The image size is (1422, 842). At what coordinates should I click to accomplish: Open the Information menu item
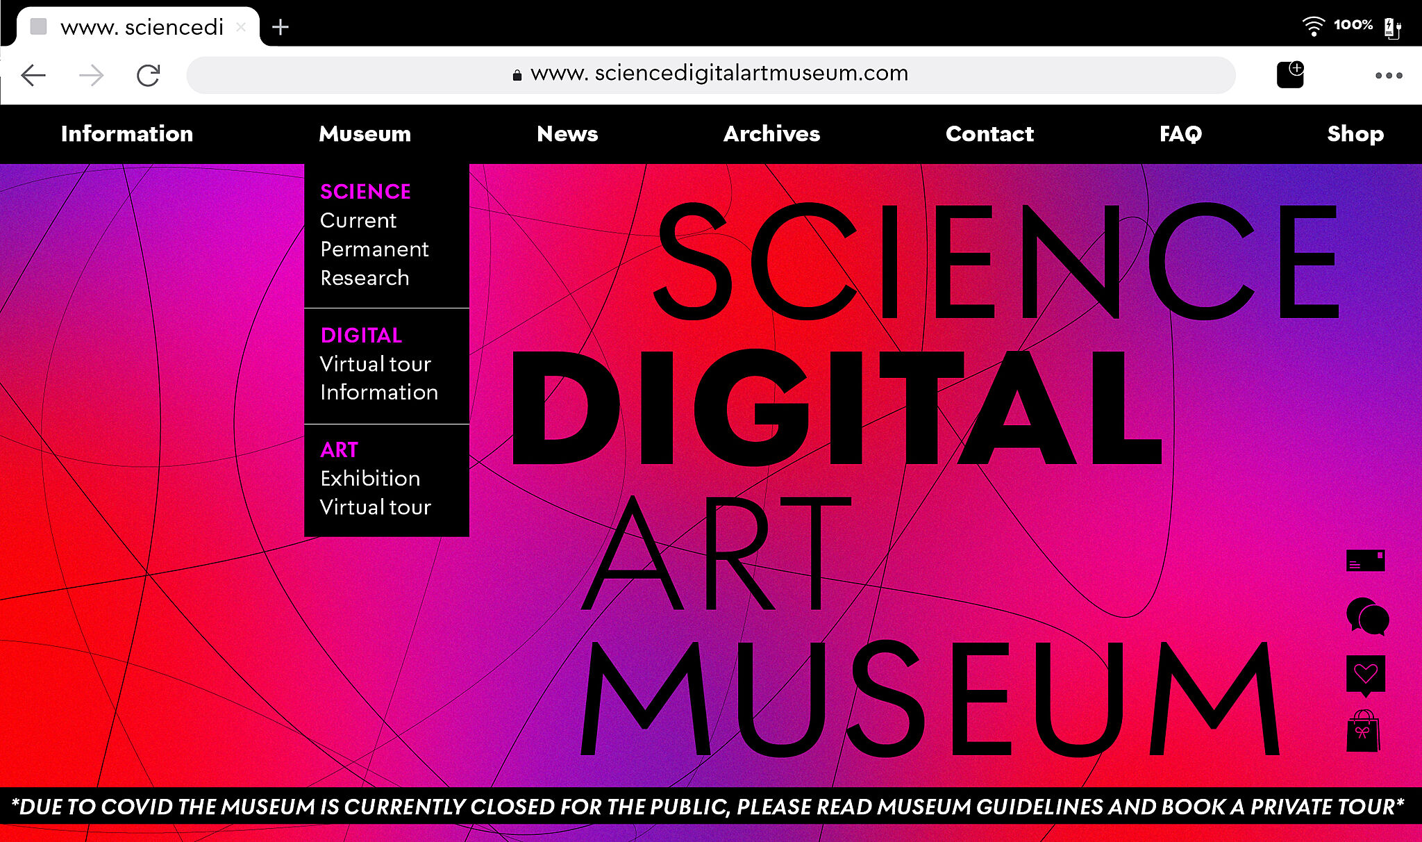[x=127, y=133]
